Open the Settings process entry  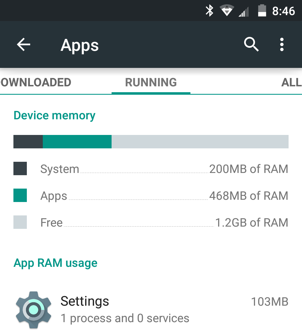click(x=151, y=310)
